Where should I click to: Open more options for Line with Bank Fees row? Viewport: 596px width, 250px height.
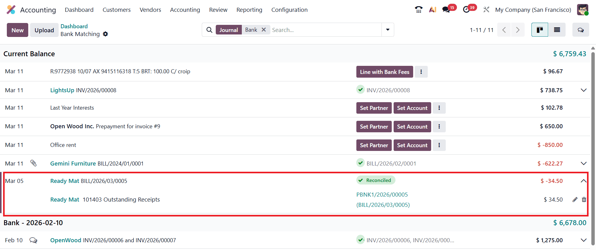pos(421,72)
